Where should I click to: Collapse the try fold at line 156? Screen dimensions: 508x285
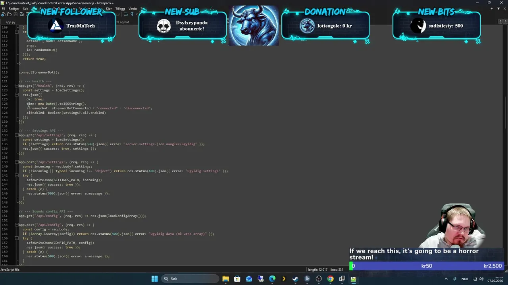tap(17, 238)
